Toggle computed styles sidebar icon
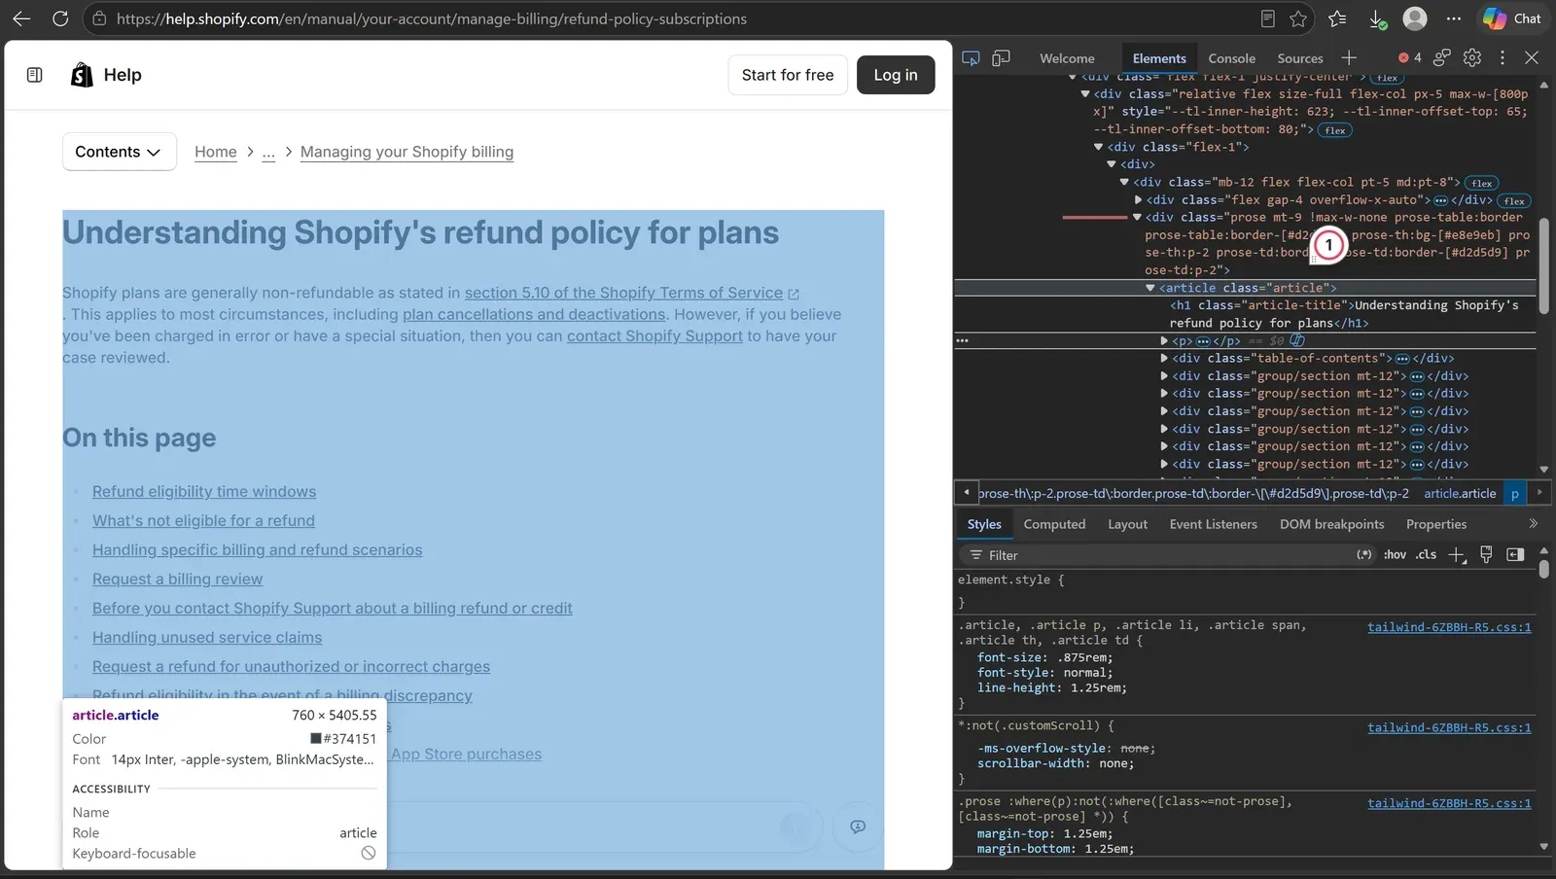This screenshot has height=879, width=1556. [1515, 554]
